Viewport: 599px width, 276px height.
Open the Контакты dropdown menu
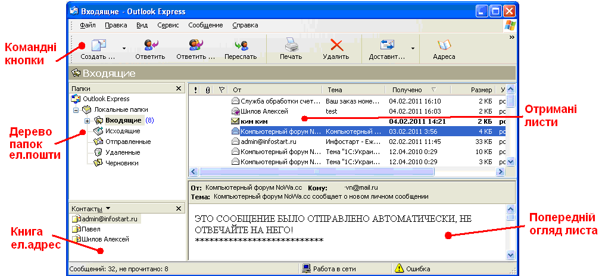[x=108, y=208]
